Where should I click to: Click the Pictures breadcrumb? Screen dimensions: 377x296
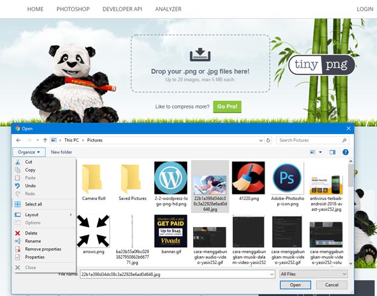95,140
